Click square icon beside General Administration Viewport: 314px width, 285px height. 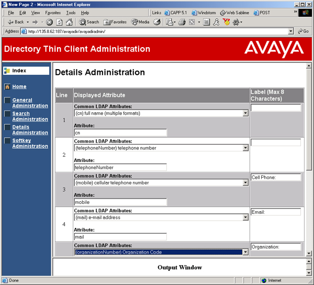coord(7,100)
